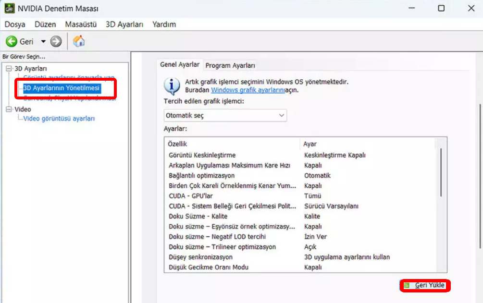Select Video görüntüsü ayarları tree item
483x303 pixels.
[59, 119]
